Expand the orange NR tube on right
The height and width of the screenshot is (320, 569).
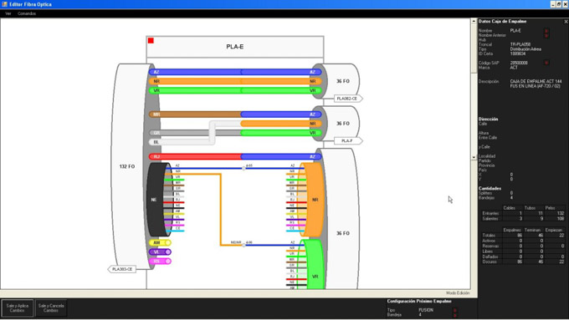[x=314, y=200]
